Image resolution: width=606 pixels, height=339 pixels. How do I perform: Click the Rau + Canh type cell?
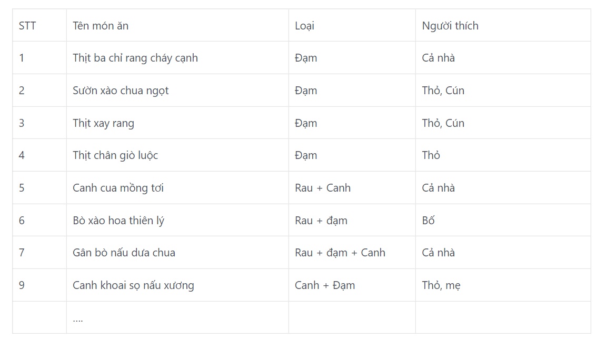[x=352, y=188]
